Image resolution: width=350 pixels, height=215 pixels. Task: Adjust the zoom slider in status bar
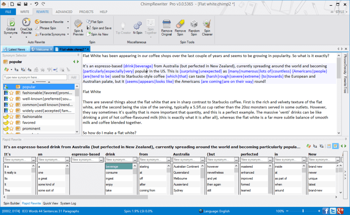[x=303, y=211]
